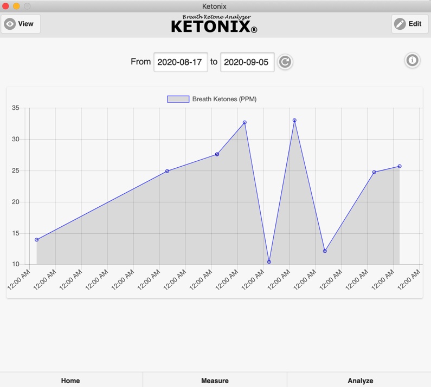Click the yellow minimize window button
The width and height of the screenshot is (431, 387).
tap(16, 6)
